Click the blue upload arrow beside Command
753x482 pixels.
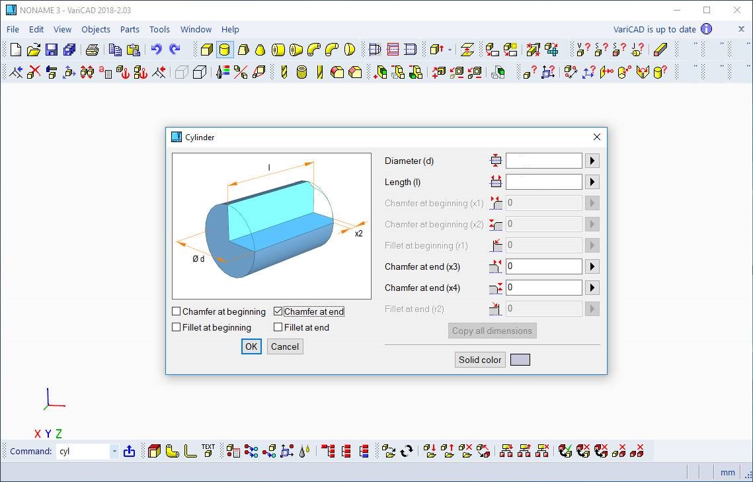tap(129, 451)
